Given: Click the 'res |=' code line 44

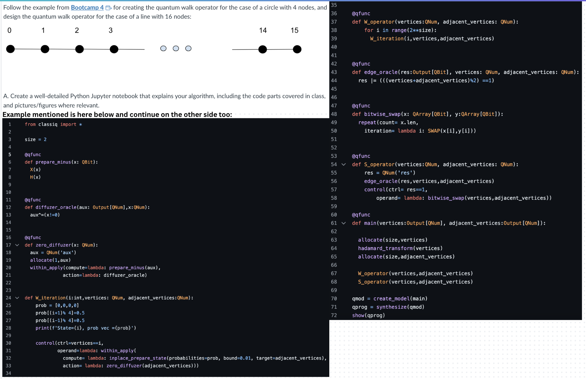Looking at the screenshot, I should coord(426,81).
